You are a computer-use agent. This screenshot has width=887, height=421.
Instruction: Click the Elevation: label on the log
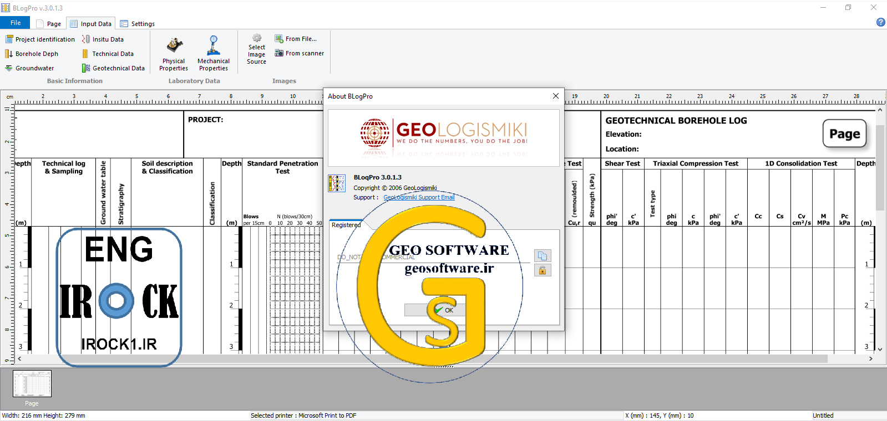click(624, 134)
